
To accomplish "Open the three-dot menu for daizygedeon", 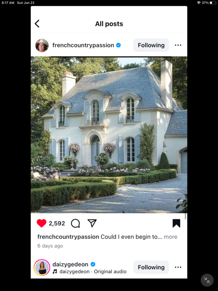I will tap(178, 267).
